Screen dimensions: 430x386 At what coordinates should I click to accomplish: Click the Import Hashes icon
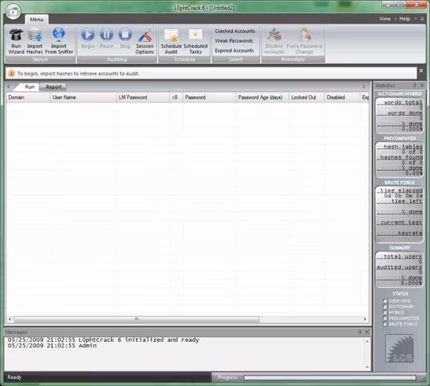[34, 41]
